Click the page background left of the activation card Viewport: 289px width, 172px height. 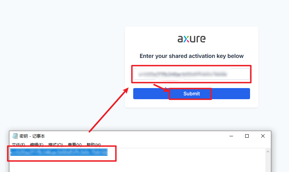point(63,69)
